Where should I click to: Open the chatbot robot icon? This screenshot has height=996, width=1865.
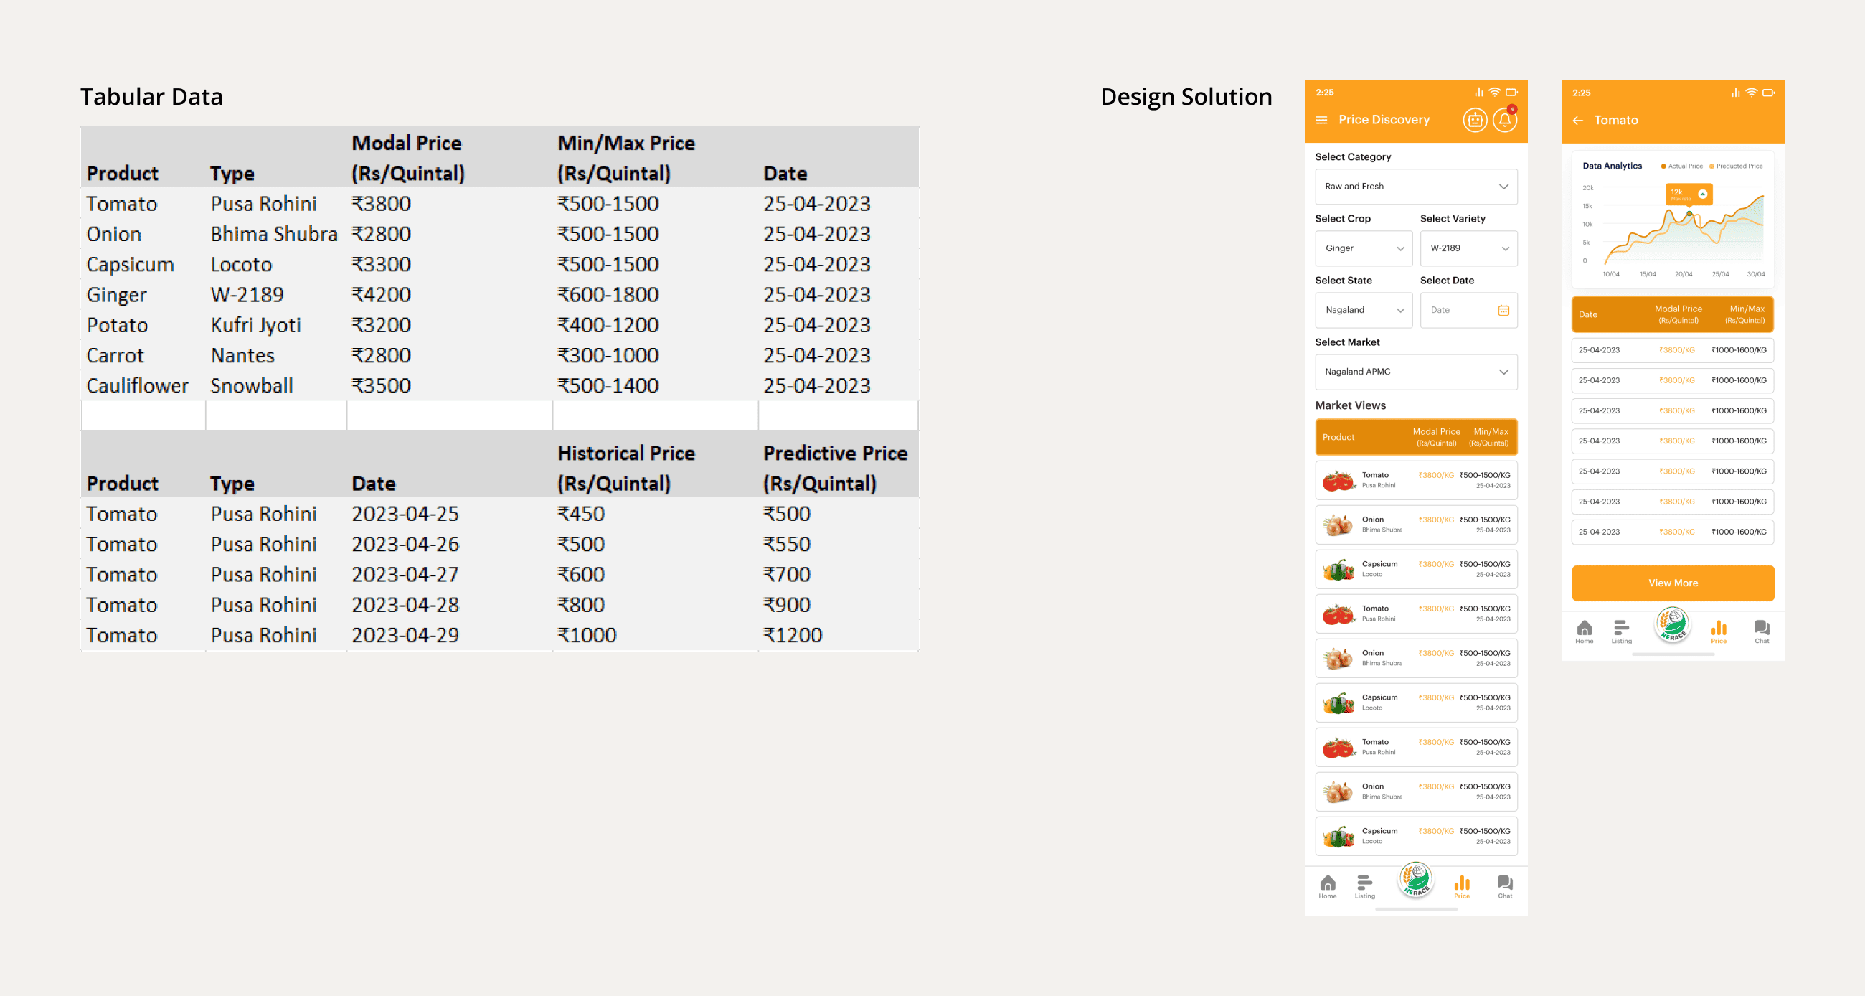tap(1475, 121)
